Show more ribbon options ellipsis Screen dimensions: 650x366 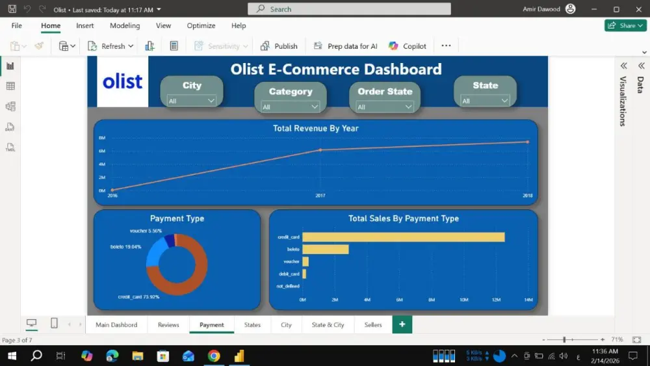[446, 46]
